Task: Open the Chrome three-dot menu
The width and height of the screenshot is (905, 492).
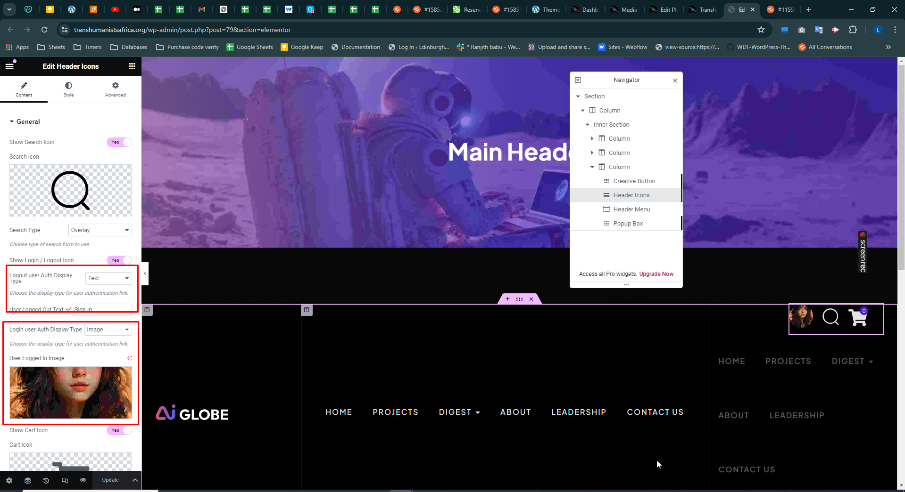Action: click(x=895, y=30)
